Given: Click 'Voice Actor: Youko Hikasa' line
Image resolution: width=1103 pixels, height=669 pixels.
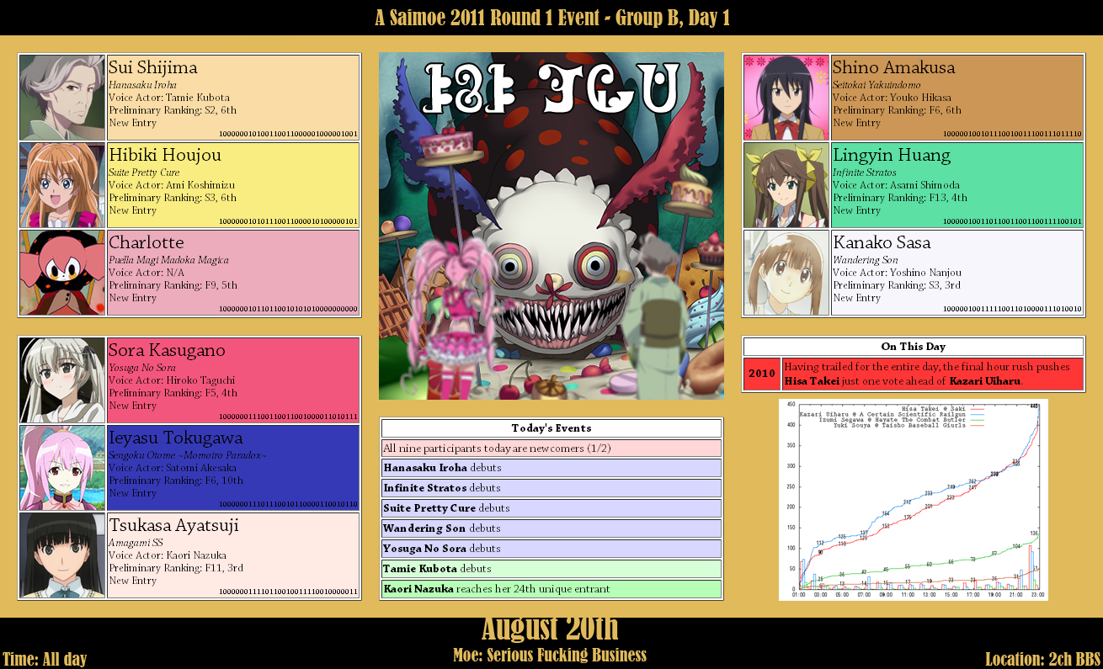Looking at the screenshot, I should click(x=892, y=98).
